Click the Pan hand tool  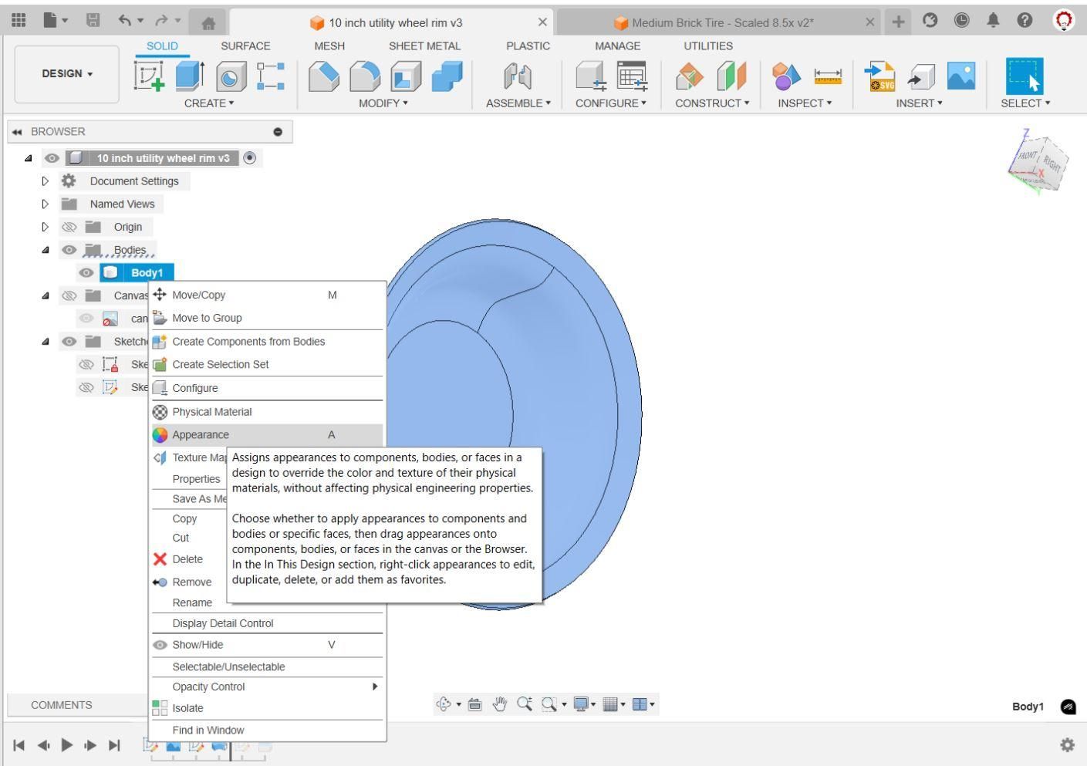click(501, 704)
